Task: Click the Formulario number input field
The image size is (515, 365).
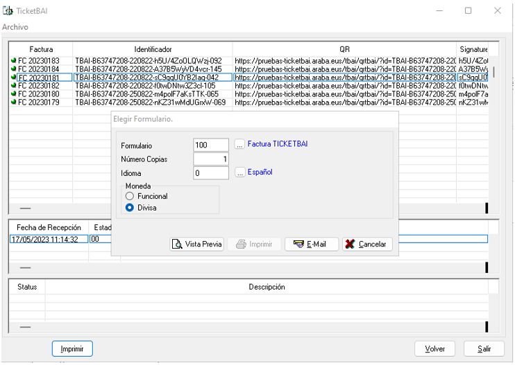Action: [x=211, y=145]
